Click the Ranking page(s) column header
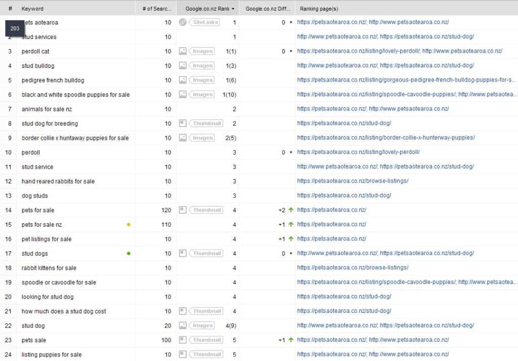The width and height of the screenshot is (518, 361). point(319,9)
